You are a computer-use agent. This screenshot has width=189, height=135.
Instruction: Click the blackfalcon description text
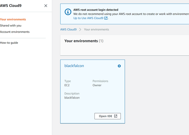click(x=72, y=98)
